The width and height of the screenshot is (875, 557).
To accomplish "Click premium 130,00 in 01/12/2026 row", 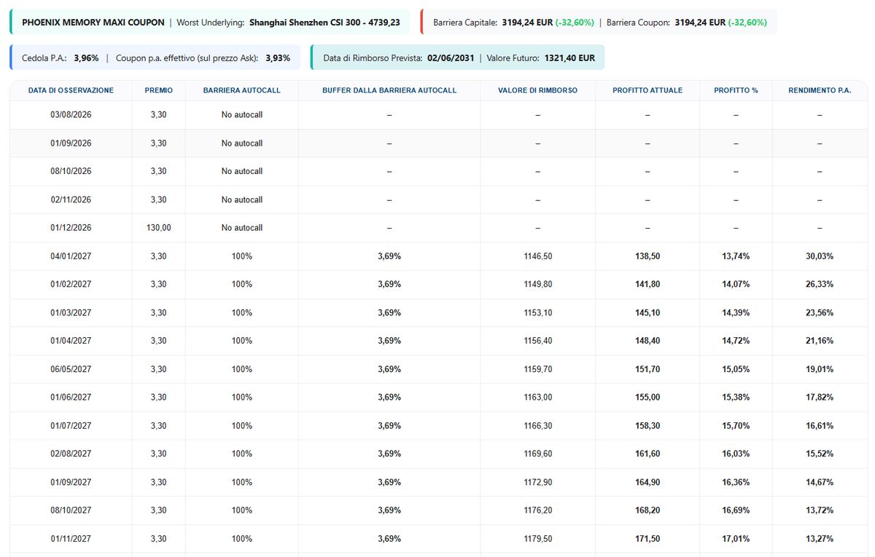I will click(159, 228).
